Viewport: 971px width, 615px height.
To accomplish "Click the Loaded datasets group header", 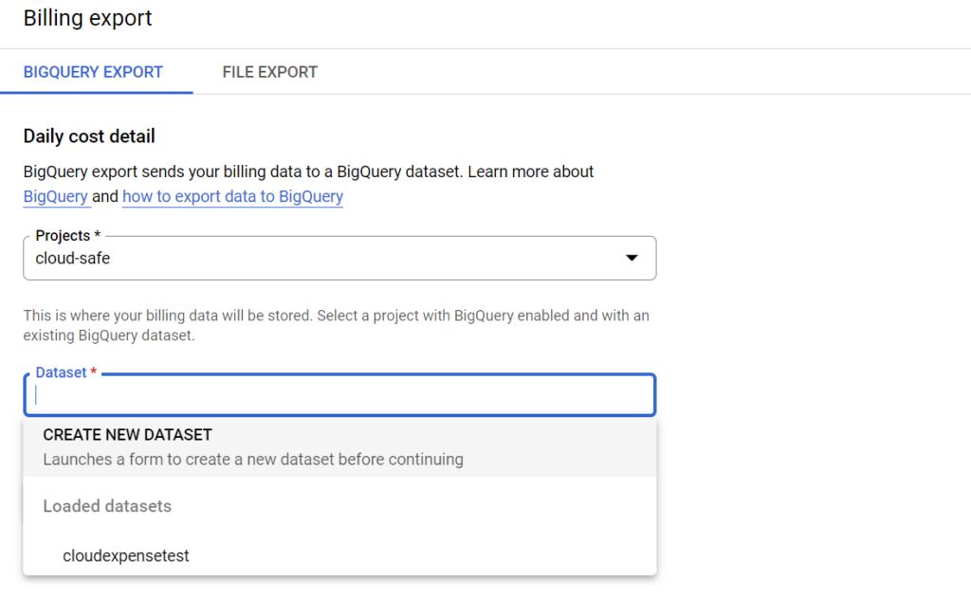I will [107, 506].
